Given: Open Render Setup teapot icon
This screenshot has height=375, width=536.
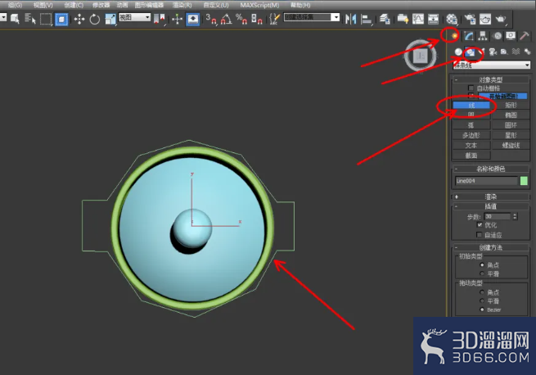Looking at the screenshot, I should click(470, 19).
